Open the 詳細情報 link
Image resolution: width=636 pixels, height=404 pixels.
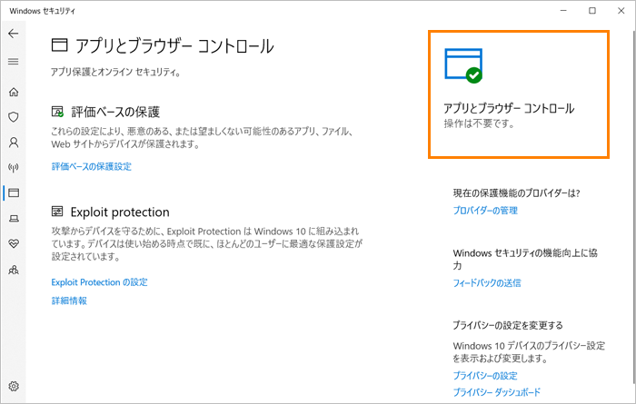(x=69, y=301)
